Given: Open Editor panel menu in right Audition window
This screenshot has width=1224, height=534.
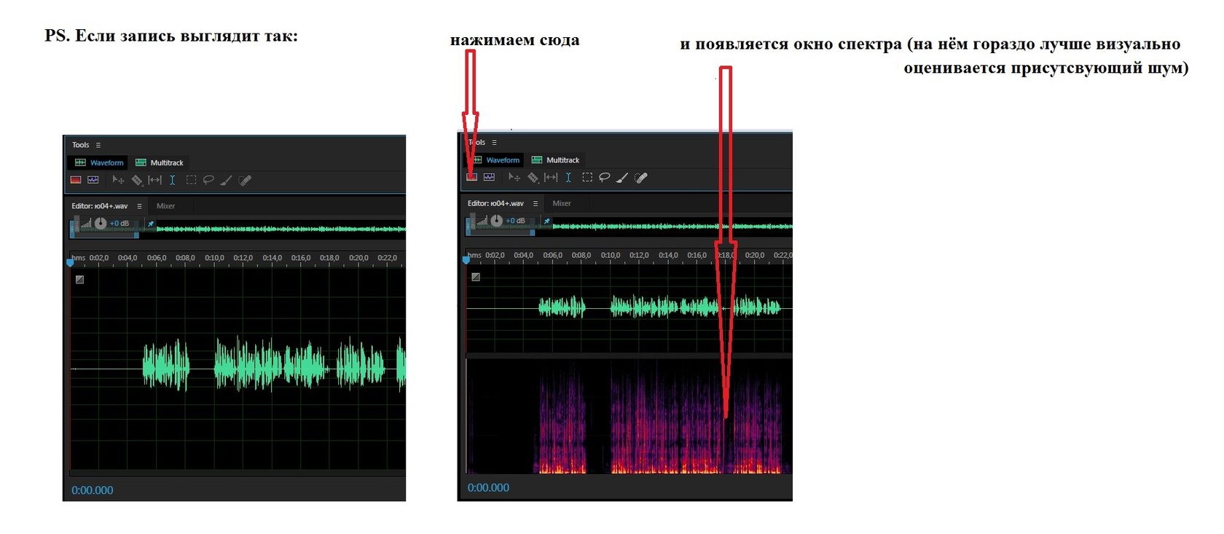Looking at the screenshot, I should (535, 203).
